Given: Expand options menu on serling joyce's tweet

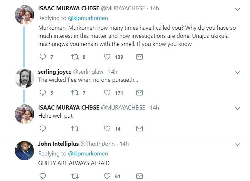Looking at the screenshot, I should pyautogui.click(x=237, y=72).
